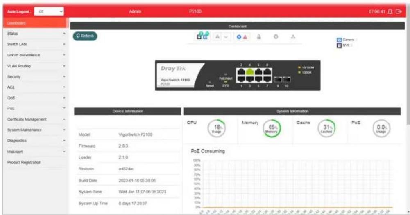Click the Cache usage gauge
The height and width of the screenshot is (215, 410).
point(326,128)
